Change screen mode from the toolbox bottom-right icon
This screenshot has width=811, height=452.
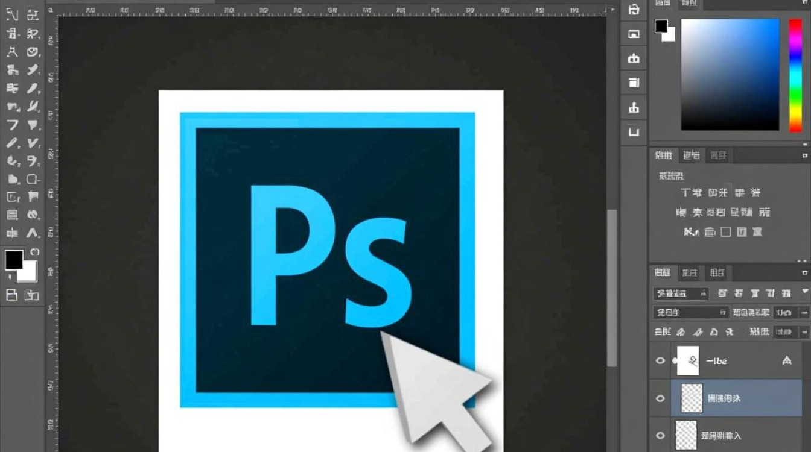point(31,295)
